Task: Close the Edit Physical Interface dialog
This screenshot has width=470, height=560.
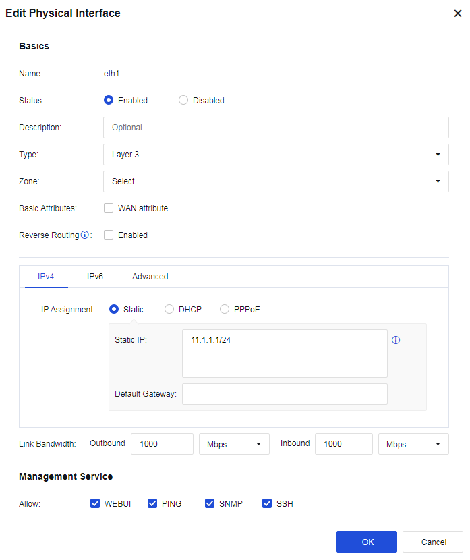Action: 458,13
